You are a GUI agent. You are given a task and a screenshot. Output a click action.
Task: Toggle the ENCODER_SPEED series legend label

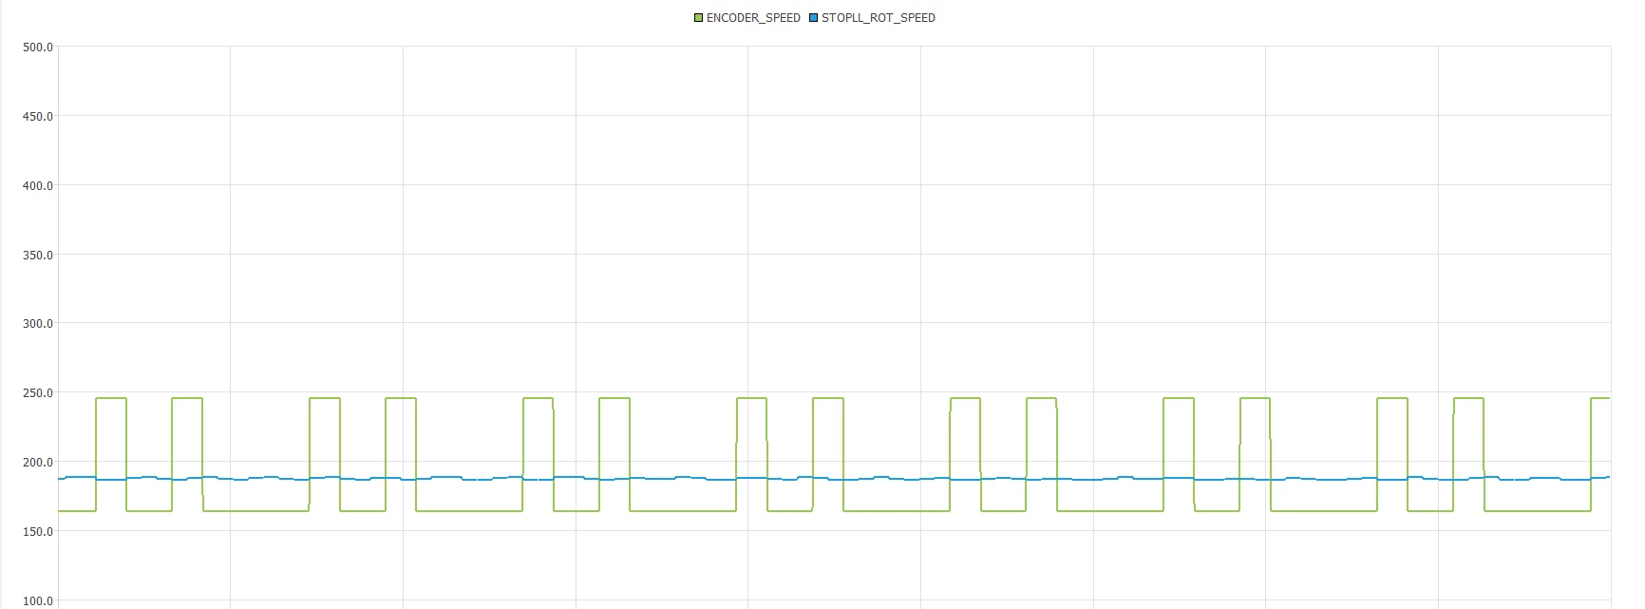point(753,18)
